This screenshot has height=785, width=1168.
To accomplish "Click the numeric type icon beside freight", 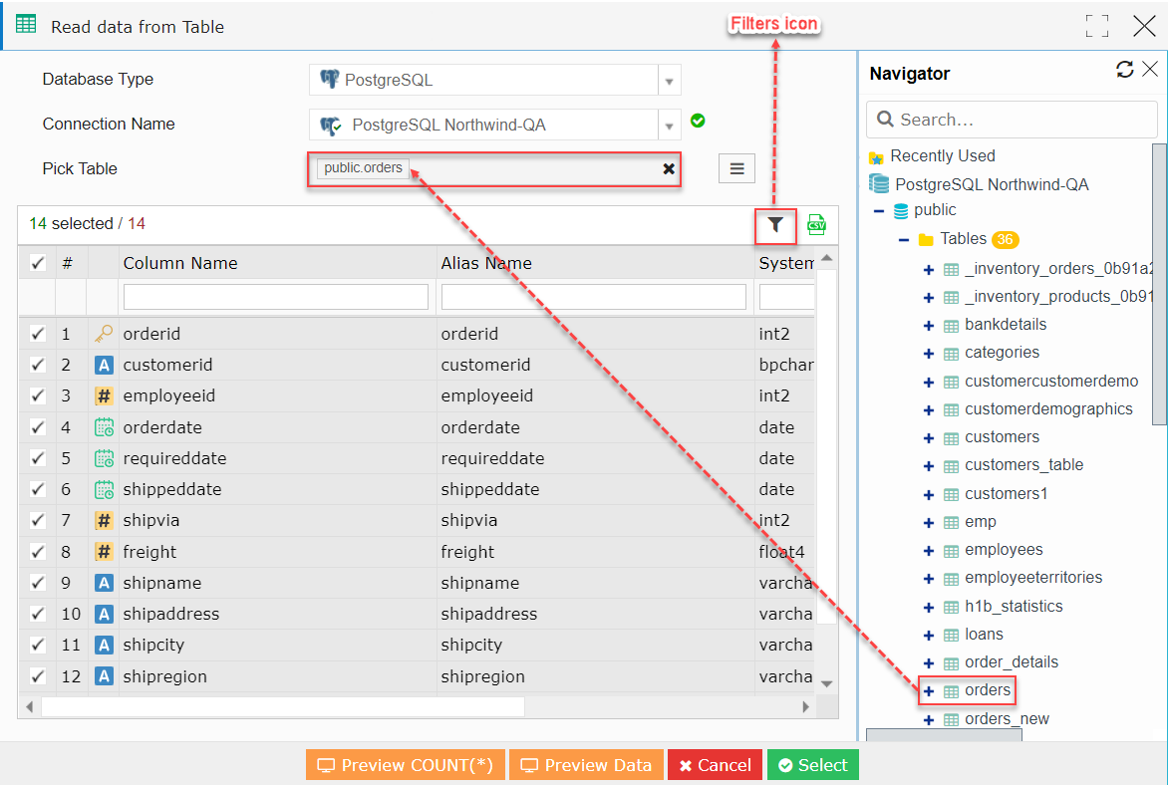I will click(x=104, y=551).
